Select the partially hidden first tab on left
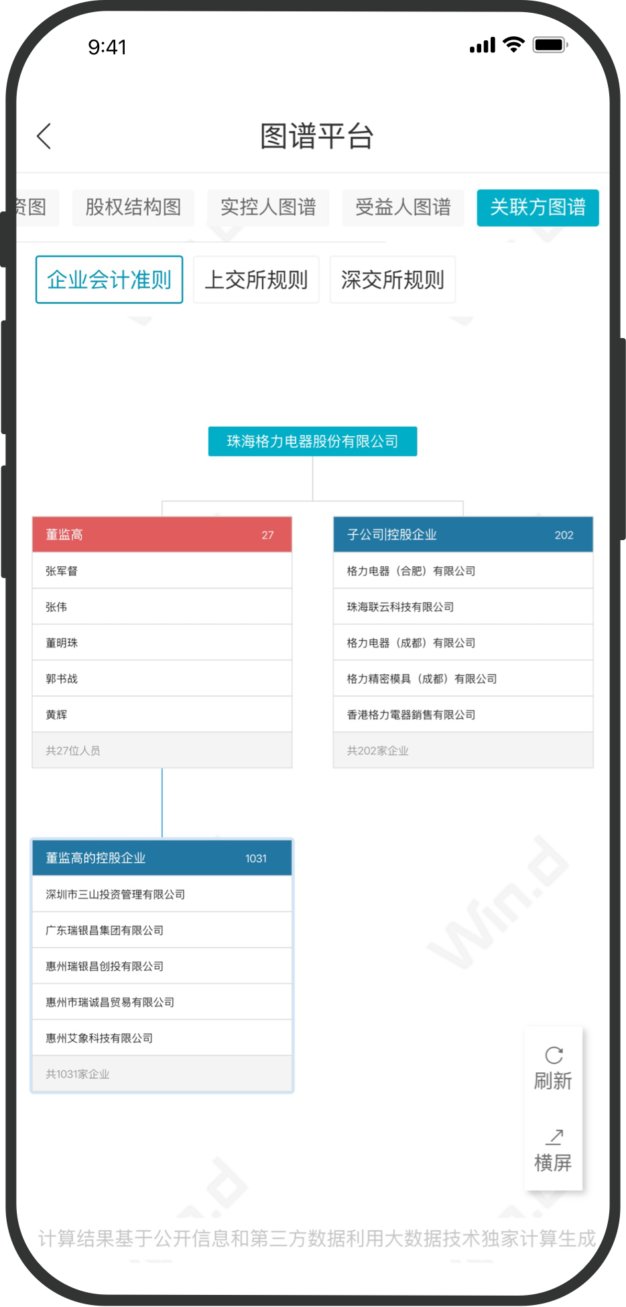Screen dimensions: 626x1307 coord(37,207)
